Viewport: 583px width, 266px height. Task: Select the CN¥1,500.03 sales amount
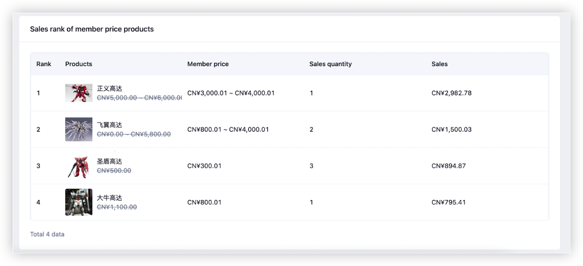click(x=451, y=130)
